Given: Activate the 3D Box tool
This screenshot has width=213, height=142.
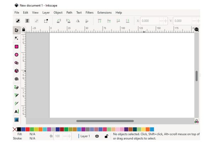Looking at the screenshot, I should pos(16,71).
